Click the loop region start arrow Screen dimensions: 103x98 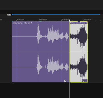click(12, 15)
